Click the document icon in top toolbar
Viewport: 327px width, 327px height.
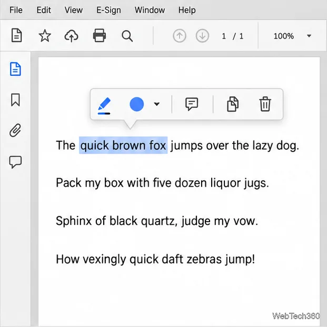coord(16,35)
